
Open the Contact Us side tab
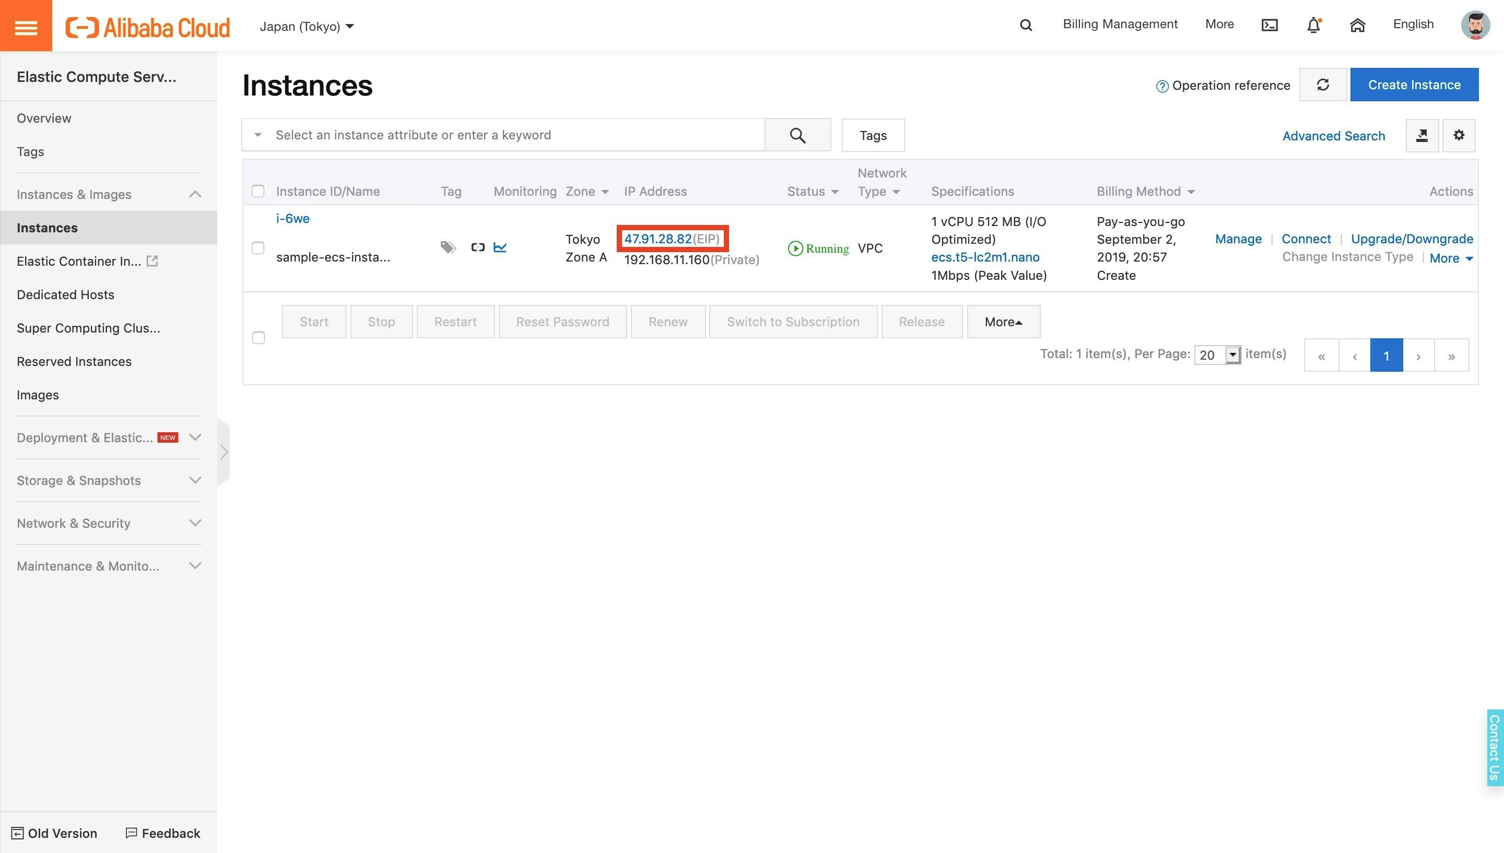[1495, 748]
